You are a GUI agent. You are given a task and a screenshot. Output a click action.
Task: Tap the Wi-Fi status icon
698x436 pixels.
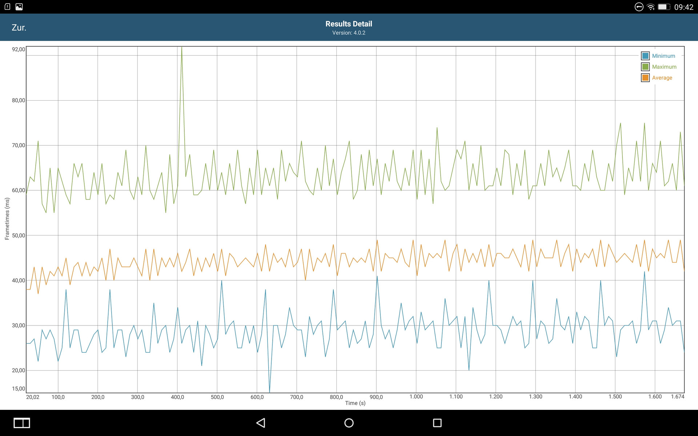click(x=651, y=7)
